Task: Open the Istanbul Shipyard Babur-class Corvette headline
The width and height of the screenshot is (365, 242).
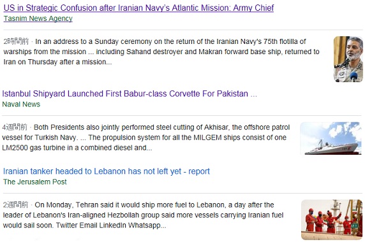Action: pyautogui.click(x=125, y=94)
